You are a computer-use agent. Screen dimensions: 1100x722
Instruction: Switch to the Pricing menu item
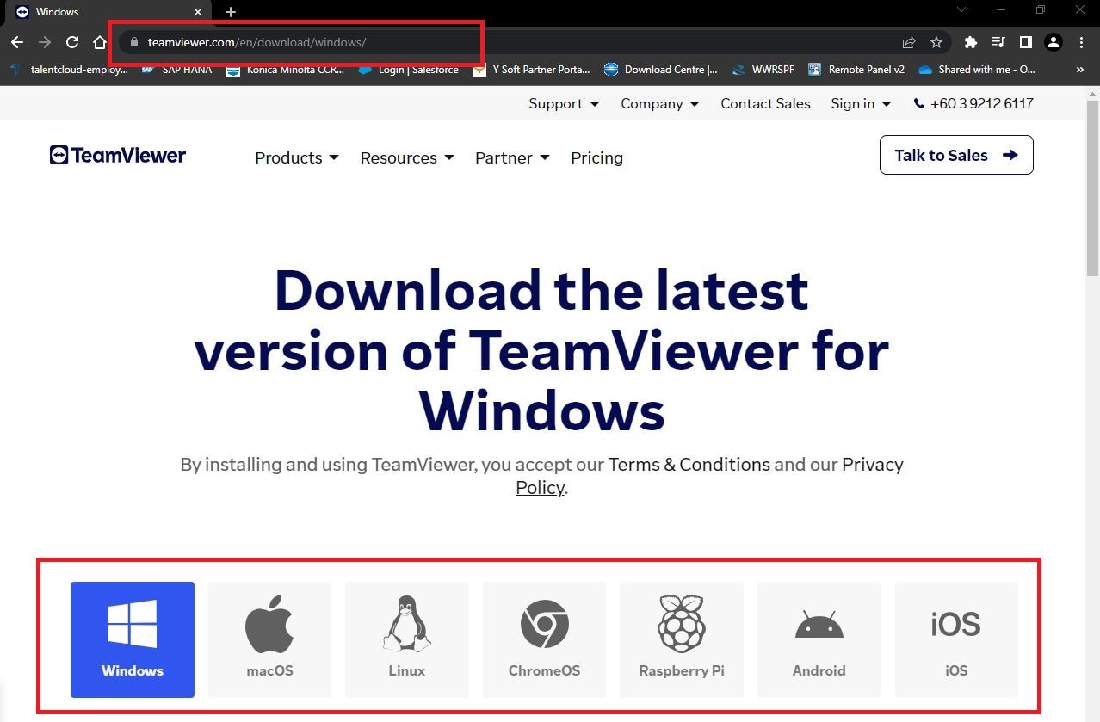click(x=596, y=157)
